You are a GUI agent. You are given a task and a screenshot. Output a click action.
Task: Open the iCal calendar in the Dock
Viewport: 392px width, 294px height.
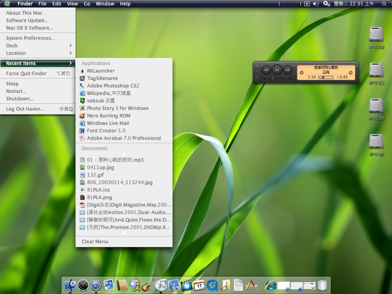pos(199,286)
